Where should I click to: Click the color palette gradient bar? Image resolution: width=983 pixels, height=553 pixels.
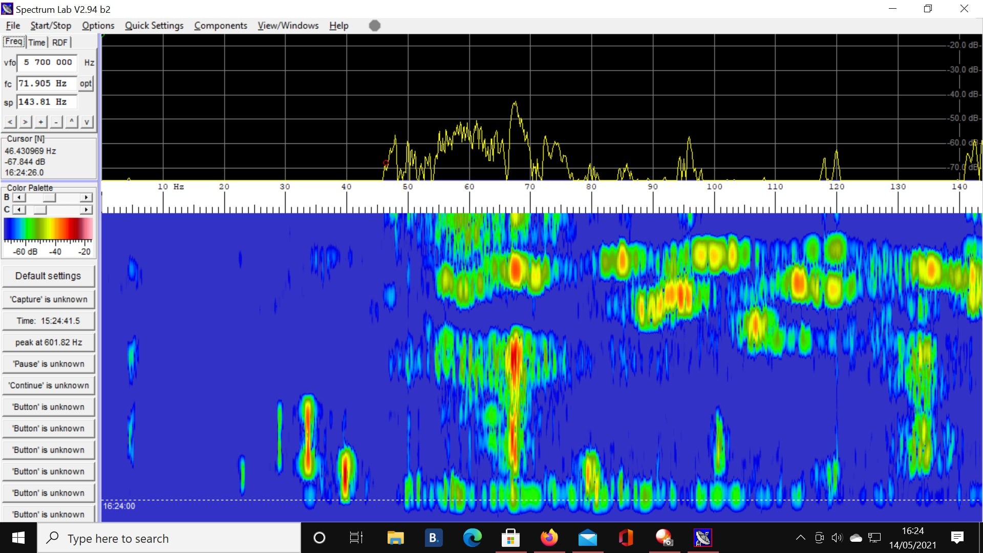pyautogui.click(x=48, y=229)
